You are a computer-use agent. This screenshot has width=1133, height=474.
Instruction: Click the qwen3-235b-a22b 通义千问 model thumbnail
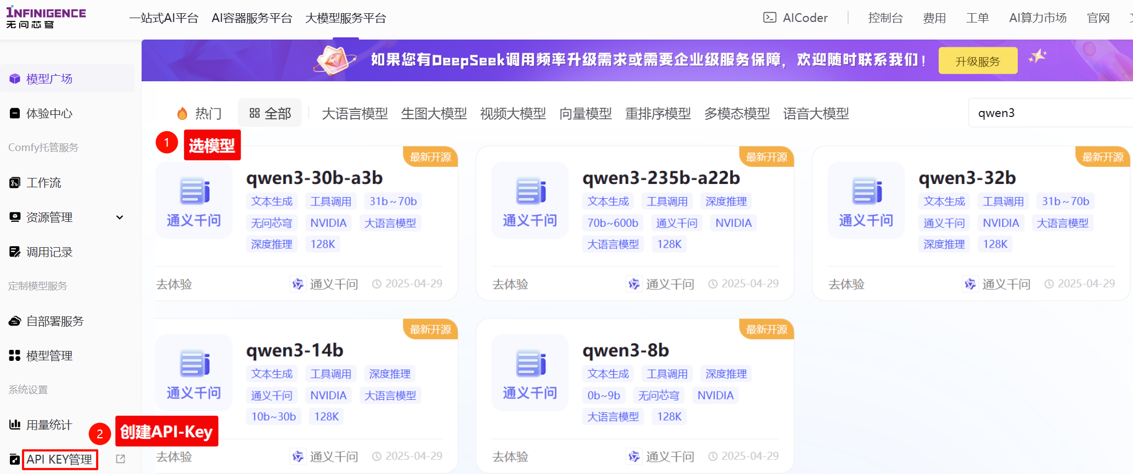coord(530,200)
